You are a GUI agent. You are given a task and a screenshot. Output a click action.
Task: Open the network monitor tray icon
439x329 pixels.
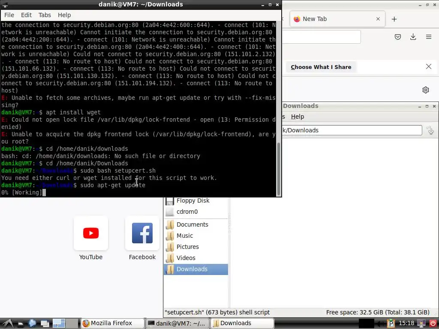pos(421,324)
